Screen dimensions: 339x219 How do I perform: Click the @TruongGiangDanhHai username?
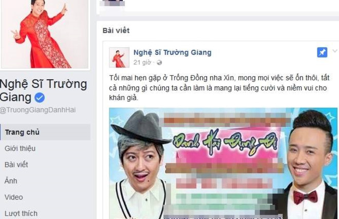(x=38, y=110)
